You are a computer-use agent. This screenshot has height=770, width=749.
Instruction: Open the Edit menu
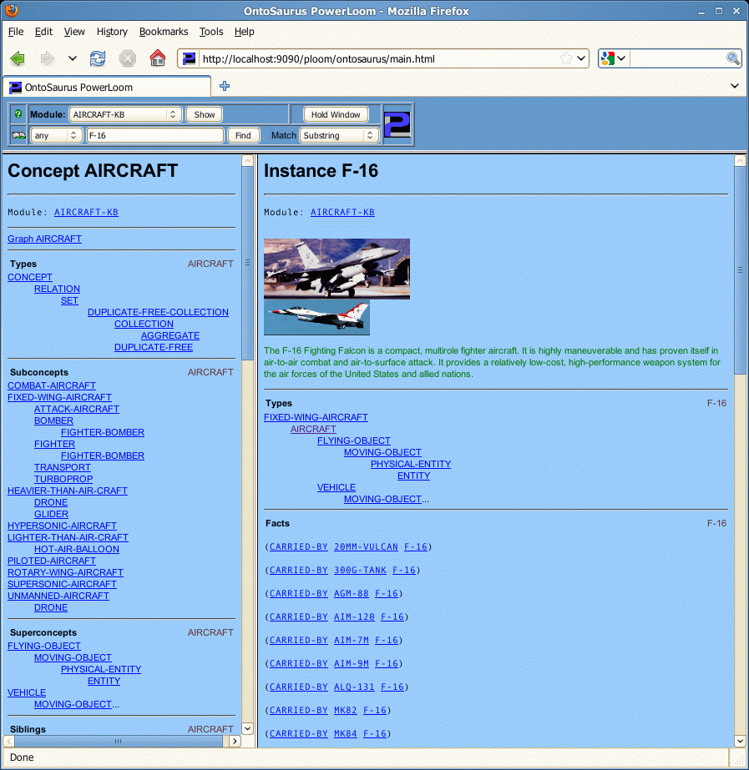coord(43,32)
